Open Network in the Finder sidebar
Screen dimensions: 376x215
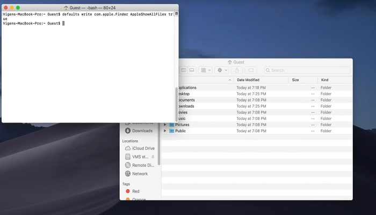(139, 174)
